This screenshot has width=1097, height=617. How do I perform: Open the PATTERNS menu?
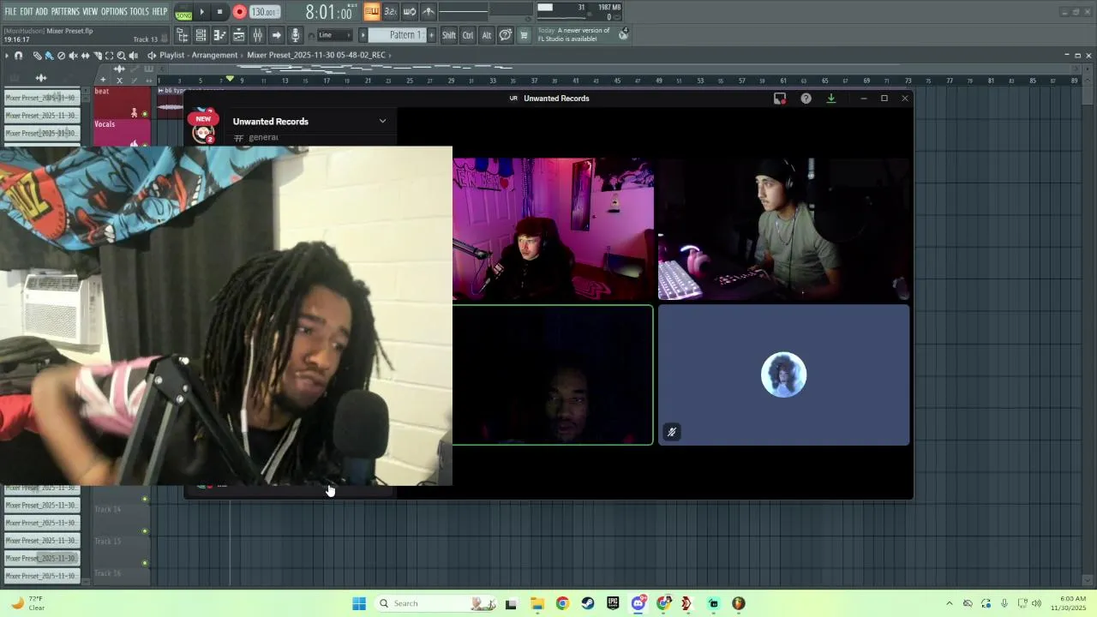pos(65,11)
